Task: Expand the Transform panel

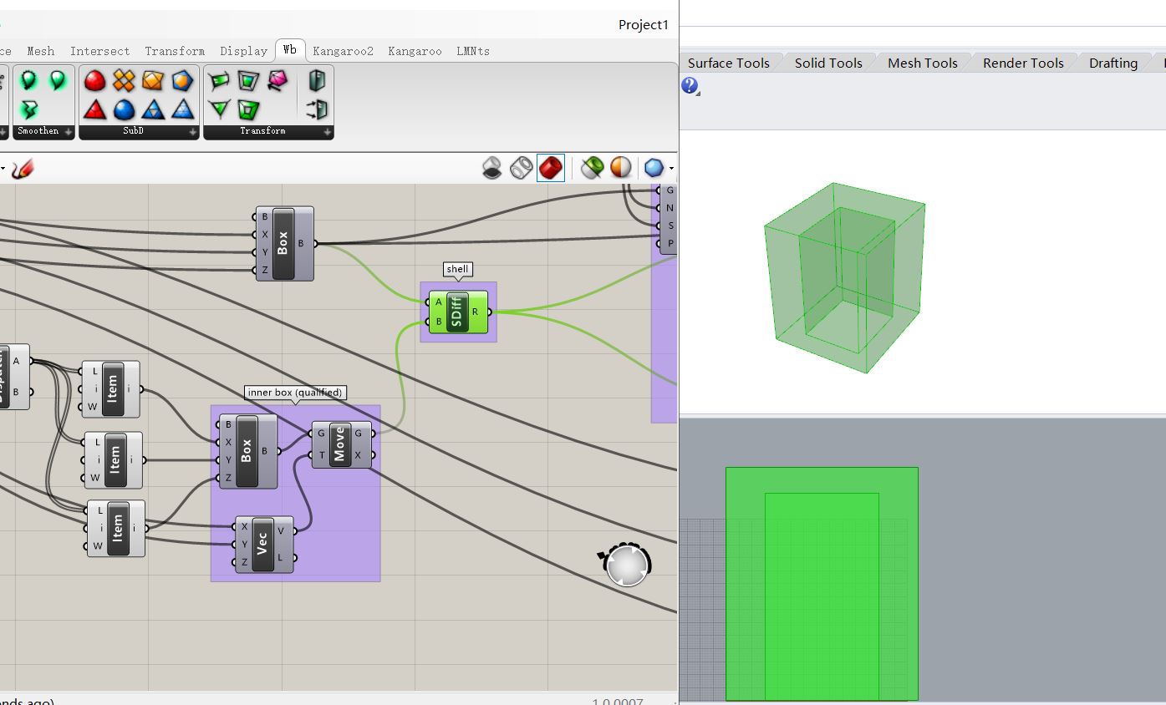Action: point(328,131)
